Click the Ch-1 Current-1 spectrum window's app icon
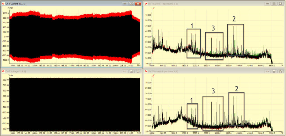The image size is (286, 136). coord(145,4)
